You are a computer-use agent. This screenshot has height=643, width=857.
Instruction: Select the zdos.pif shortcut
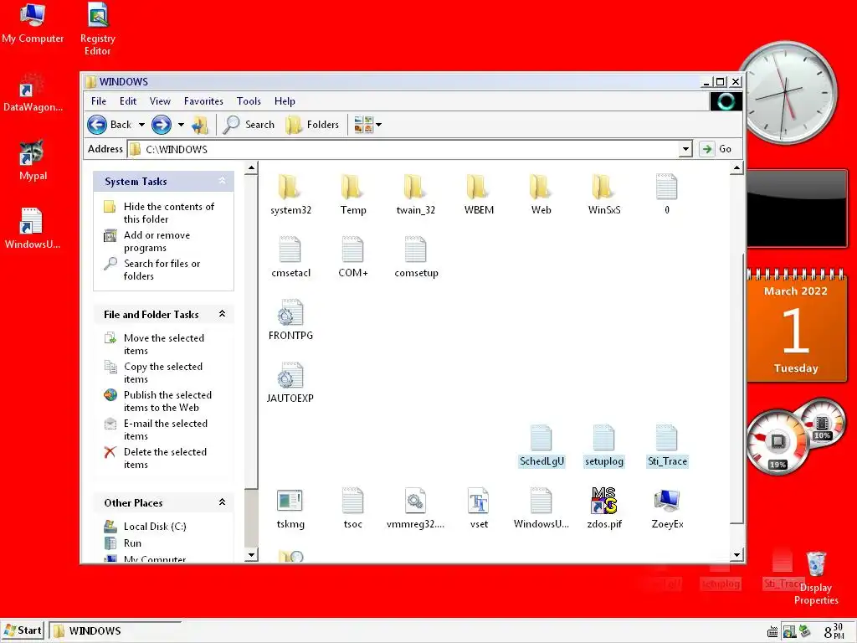tap(604, 508)
